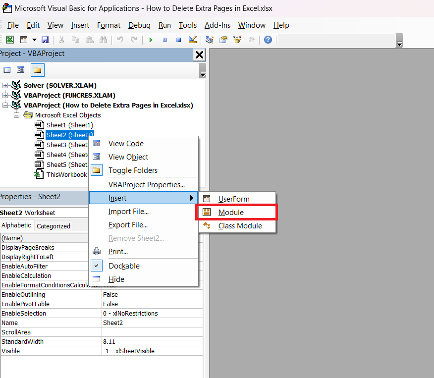The width and height of the screenshot is (434, 378).
Task: Click the View Code icon in Project pane
Action: coord(7,70)
